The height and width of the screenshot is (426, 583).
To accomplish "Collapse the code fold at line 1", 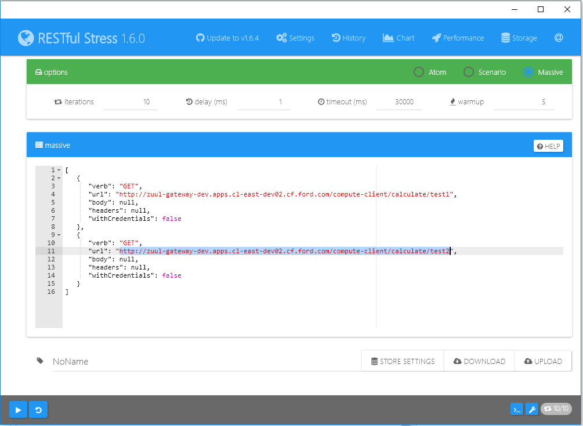I will (x=57, y=170).
